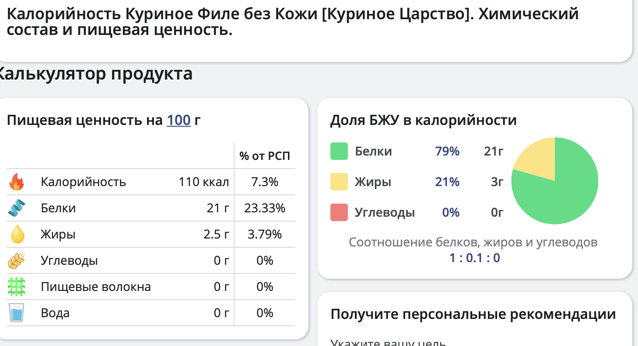Viewport: 638px width, 346px height.
Task: Click the flame calorie icon
Action: click(x=17, y=182)
